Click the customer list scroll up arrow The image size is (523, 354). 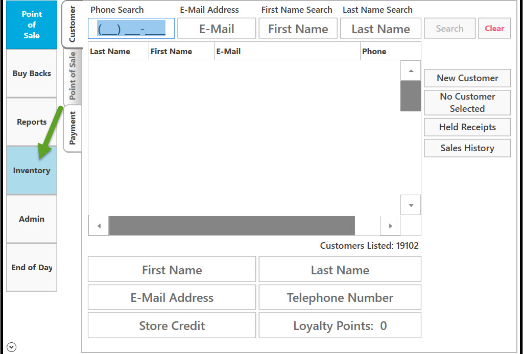click(x=411, y=70)
